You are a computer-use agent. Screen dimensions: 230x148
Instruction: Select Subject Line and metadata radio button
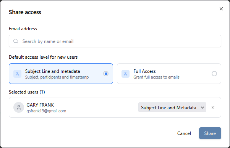coord(106,74)
